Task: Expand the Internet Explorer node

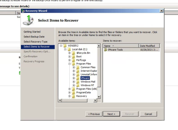Action: 74,71
